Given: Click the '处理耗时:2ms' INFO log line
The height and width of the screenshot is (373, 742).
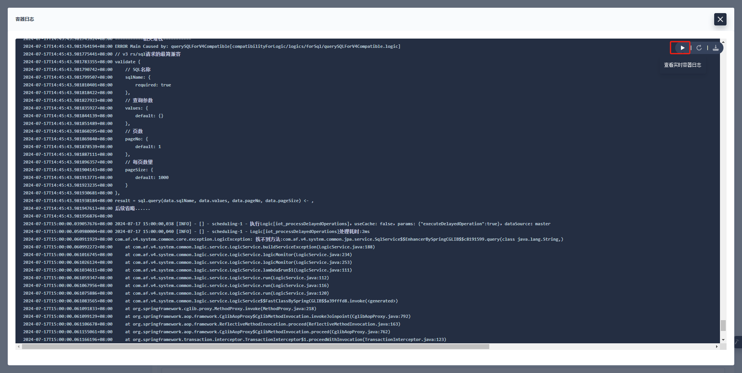Looking at the screenshot, I should (196, 231).
